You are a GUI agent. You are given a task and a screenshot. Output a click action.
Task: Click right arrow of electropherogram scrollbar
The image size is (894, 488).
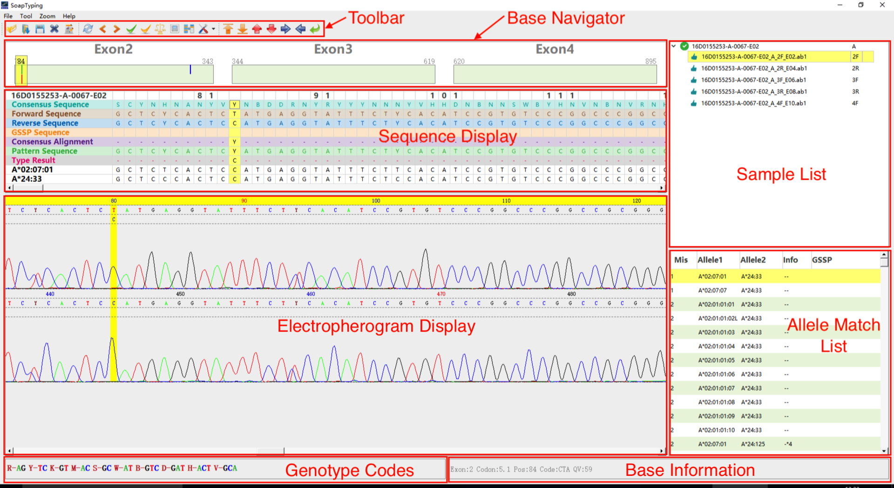662,451
